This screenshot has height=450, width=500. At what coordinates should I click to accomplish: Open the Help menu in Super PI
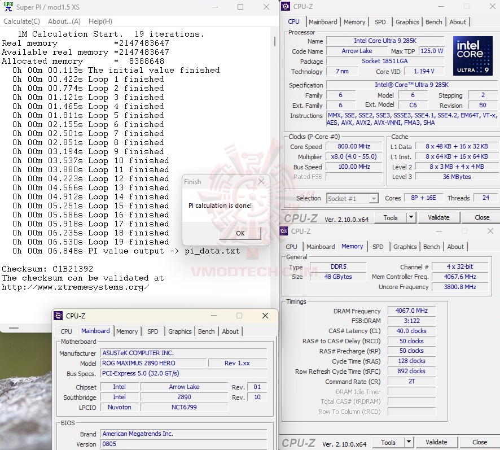(100, 21)
